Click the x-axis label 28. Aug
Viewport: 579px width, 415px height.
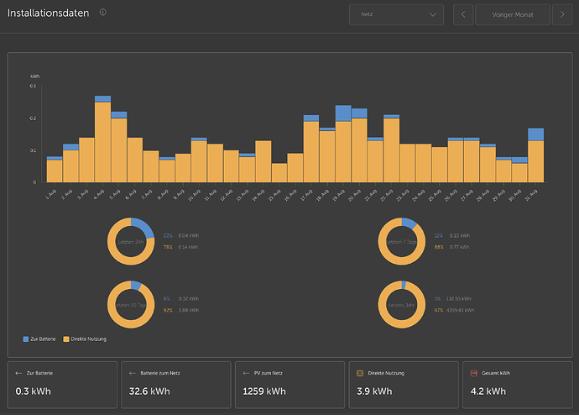pyautogui.click(x=483, y=195)
